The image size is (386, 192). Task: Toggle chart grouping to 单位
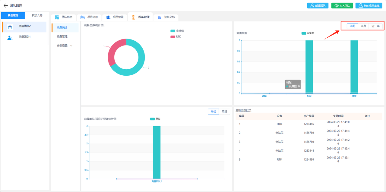[213, 112]
